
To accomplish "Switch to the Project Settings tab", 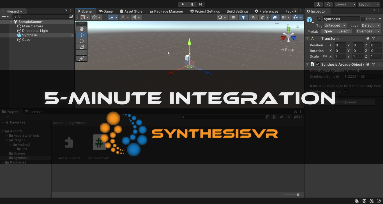I will pyautogui.click(x=205, y=11).
